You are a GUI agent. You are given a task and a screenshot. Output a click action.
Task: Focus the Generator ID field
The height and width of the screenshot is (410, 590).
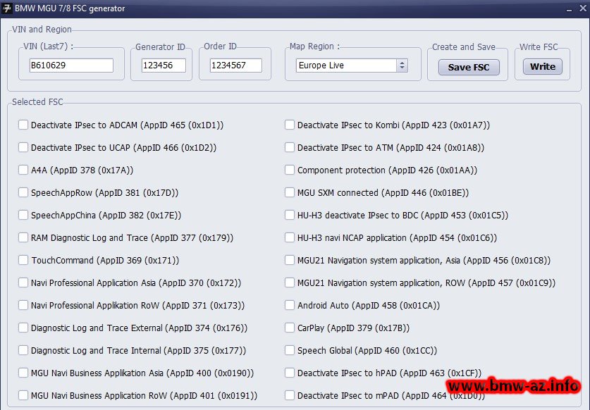coord(163,66)
